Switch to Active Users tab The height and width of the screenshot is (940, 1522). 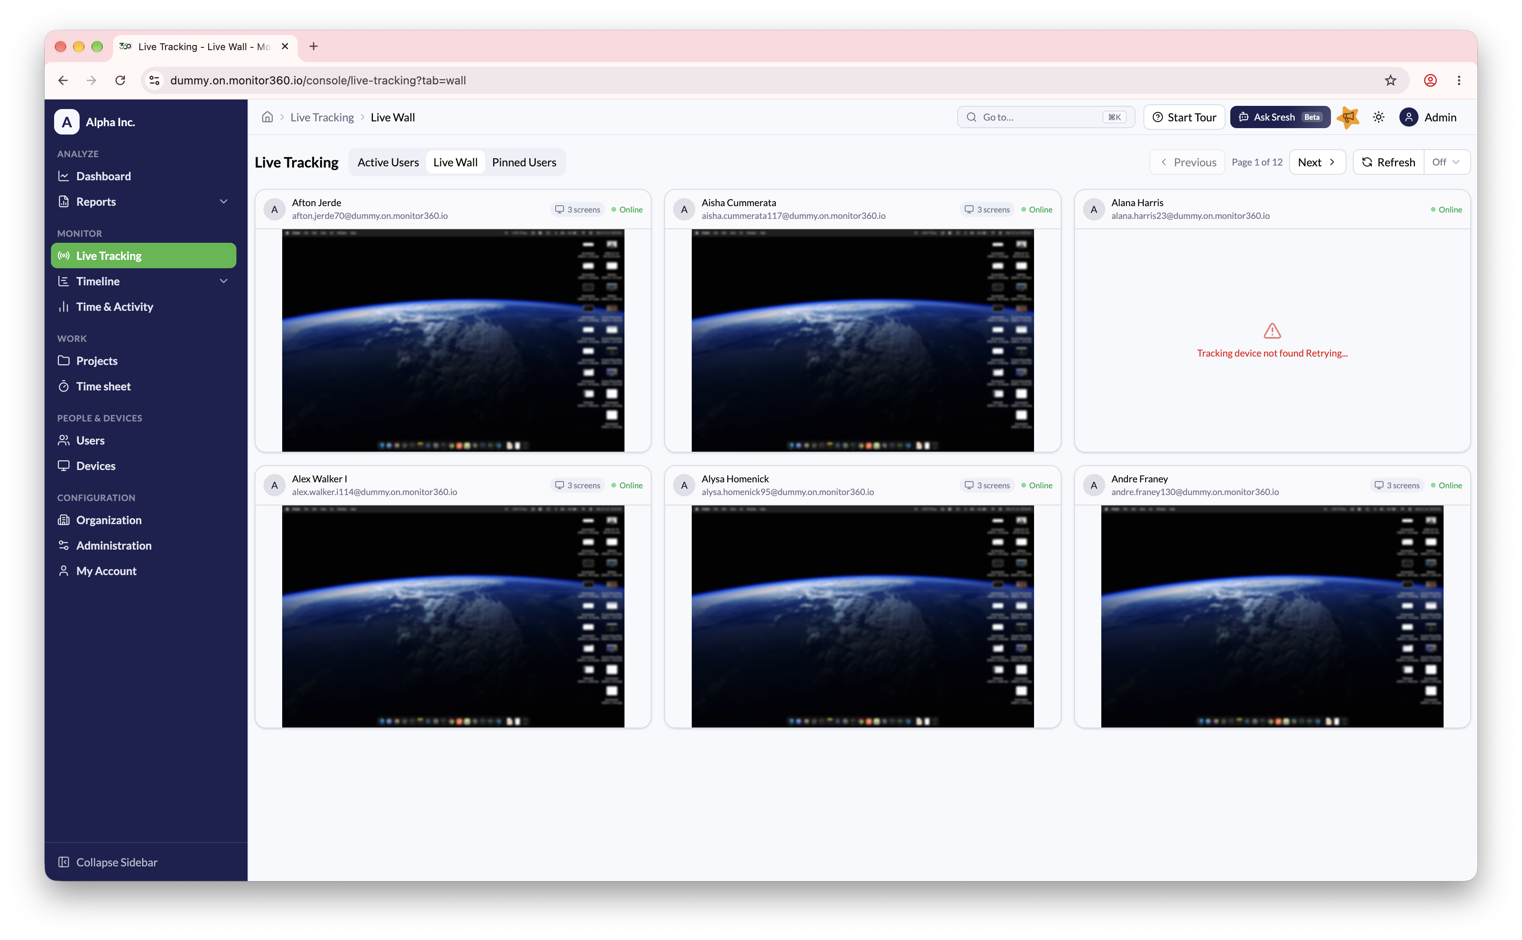(x=388, y=162)
